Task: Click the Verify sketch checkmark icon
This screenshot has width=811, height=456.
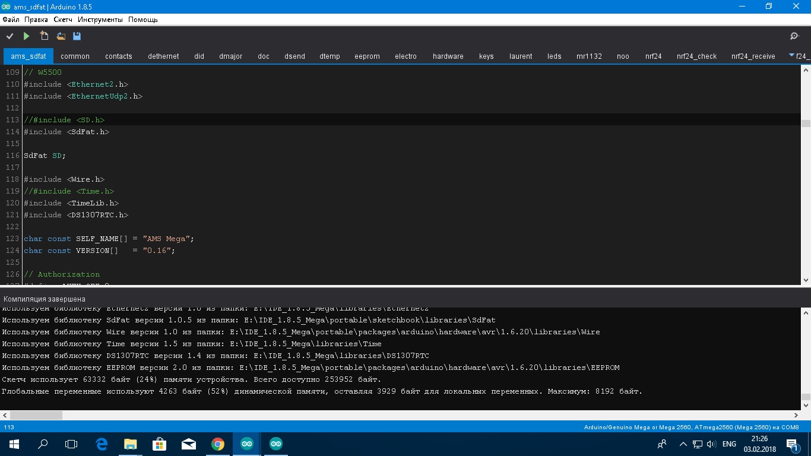Action: point(9,36)
